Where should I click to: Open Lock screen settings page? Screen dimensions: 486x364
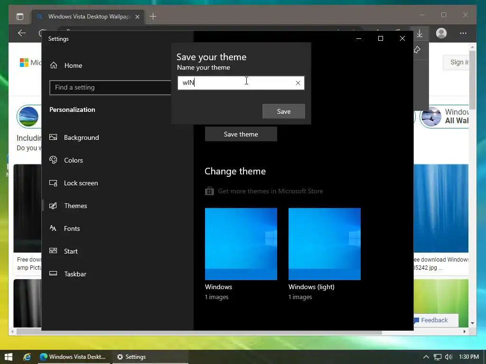81,183
